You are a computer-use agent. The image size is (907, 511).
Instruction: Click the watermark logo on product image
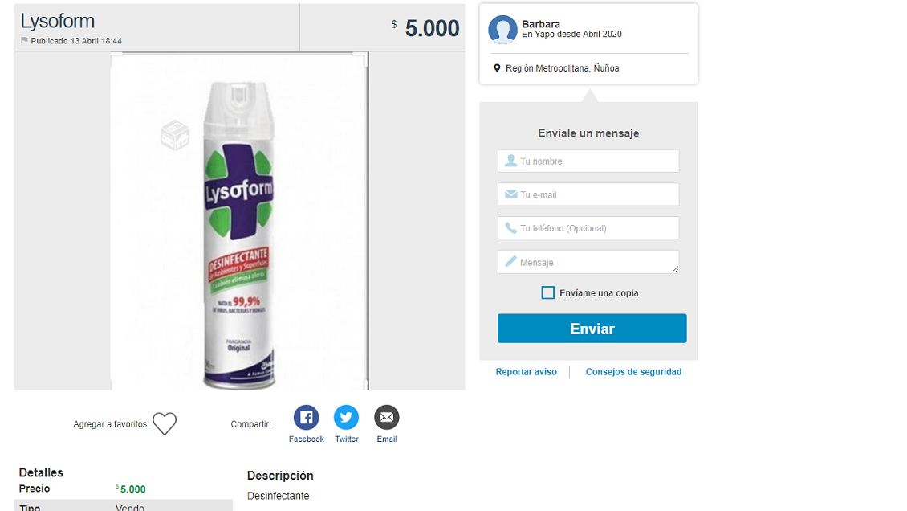pyautogui.click(x=174, y=135)
